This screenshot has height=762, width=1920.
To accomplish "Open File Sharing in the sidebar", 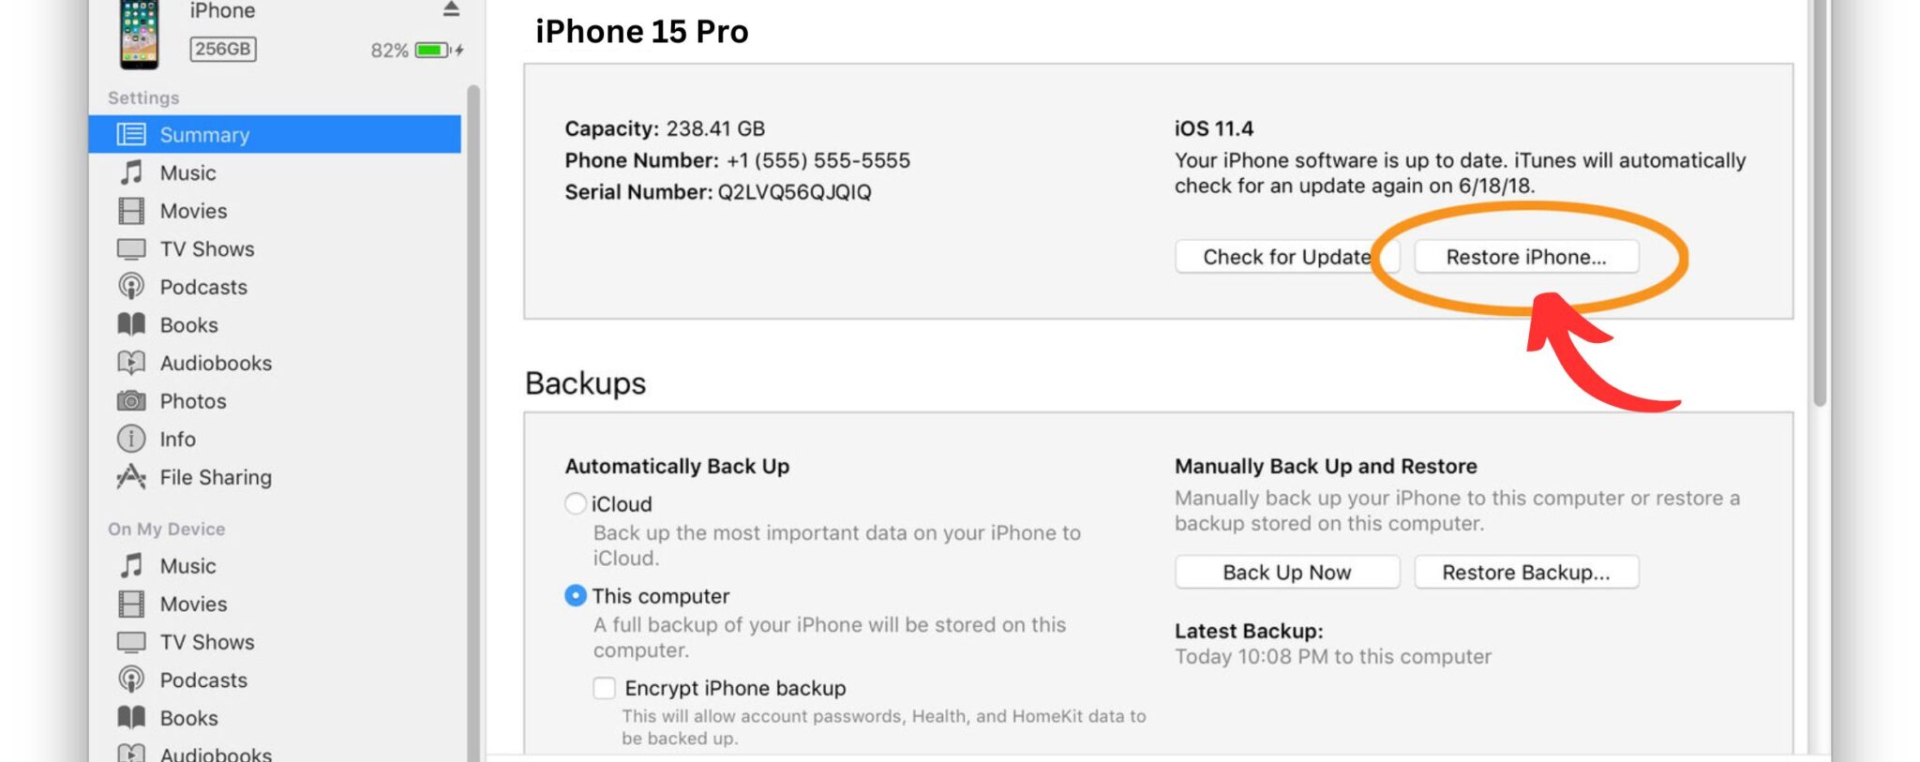I will [131, 477].
